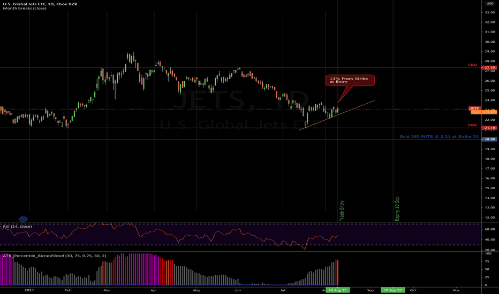Viewport: 499px width, 294px height.
Task: Select the 'RSI (14, close)' indicator label
Action: (17, 227)
